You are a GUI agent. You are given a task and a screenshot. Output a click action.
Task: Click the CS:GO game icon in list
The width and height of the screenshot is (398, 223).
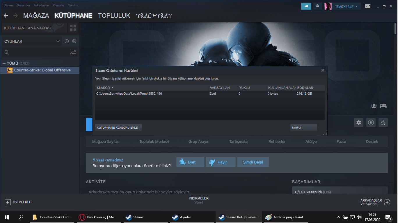[10, 70]
